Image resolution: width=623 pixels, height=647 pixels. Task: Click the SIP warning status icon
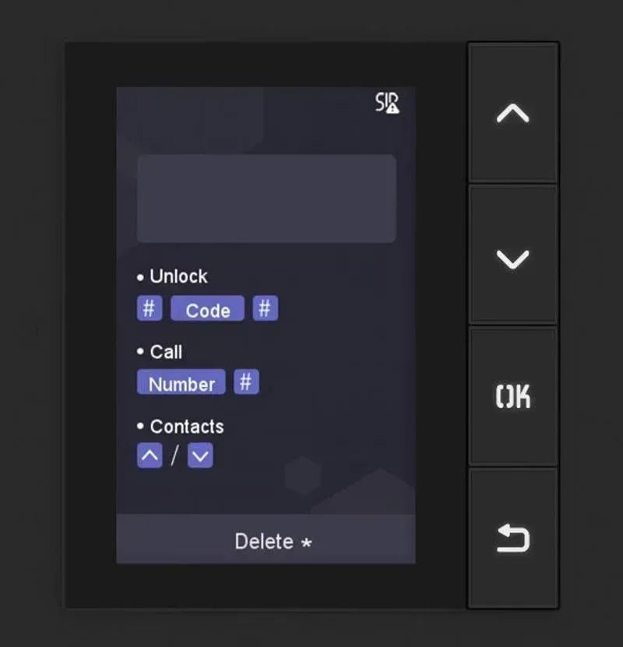[x=387, y=104]
